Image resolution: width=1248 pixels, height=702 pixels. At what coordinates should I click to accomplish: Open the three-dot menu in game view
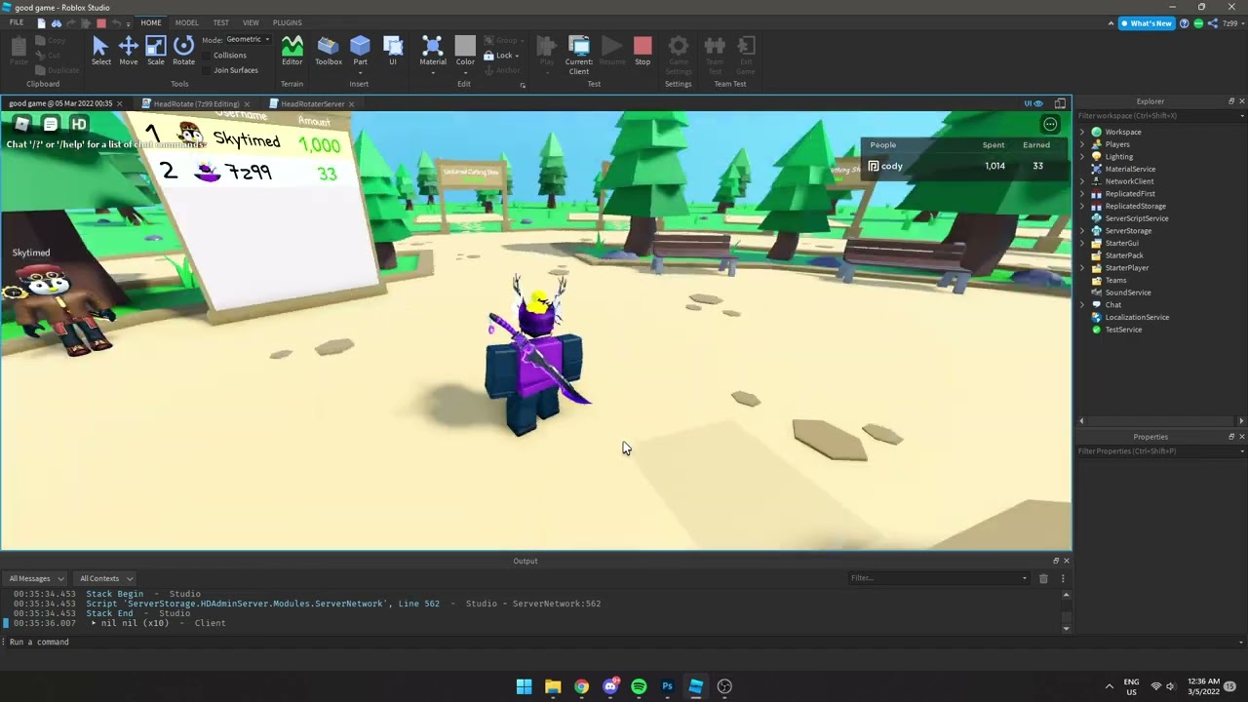pos(1050,124)
